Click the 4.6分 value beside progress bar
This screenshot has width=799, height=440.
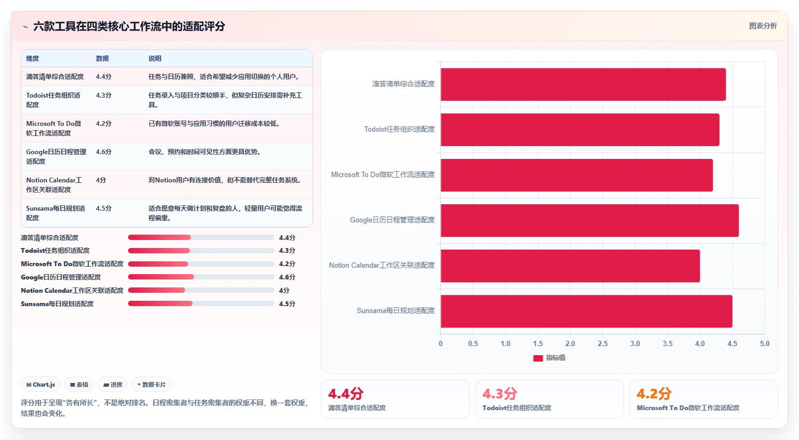[x=287, y=277]
